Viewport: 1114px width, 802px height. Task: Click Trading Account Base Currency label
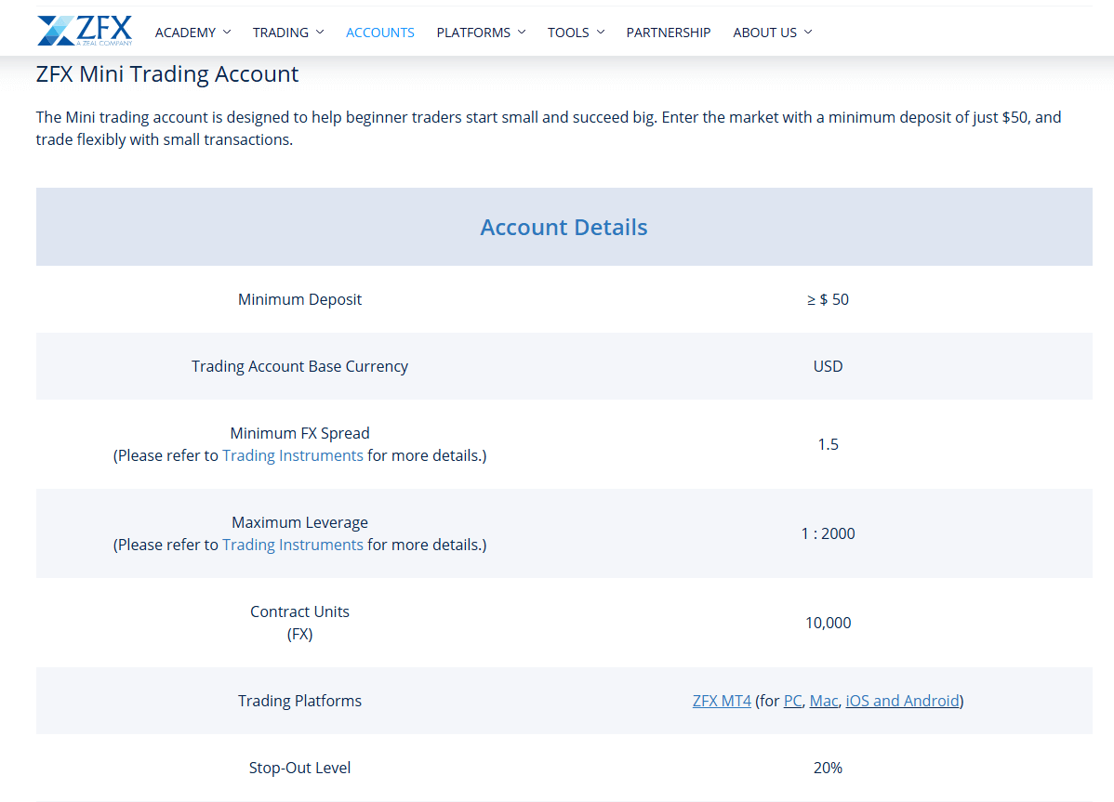[299, 366]
